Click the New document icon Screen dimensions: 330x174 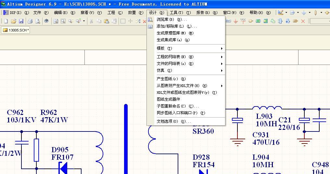pyautogui.click(x=6, y=21)
